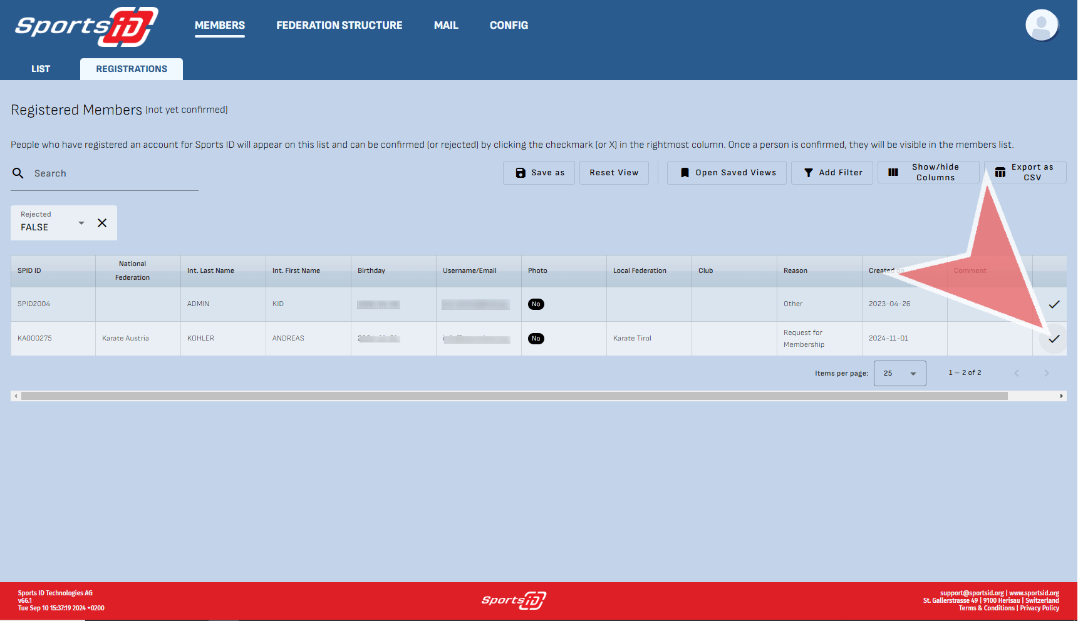Screen dimensions: 1078x621
Task: Expand the Rejected FALSE filter dropdown
Action: [x=81, y=223]
